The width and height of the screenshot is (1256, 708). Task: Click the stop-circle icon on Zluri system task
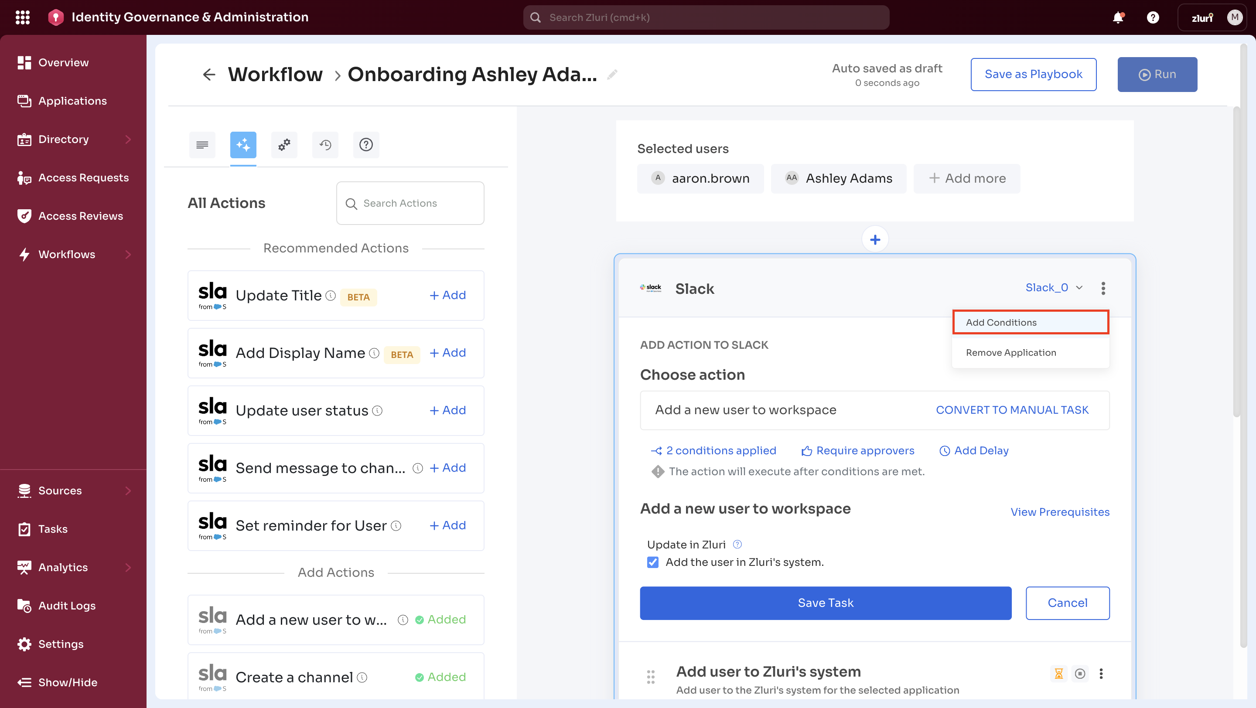click(x=1079, y=674)
